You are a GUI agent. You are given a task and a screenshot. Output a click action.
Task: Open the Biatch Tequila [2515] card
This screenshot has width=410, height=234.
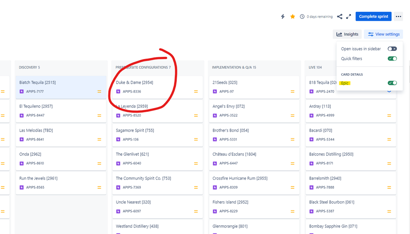pos(61,87)
